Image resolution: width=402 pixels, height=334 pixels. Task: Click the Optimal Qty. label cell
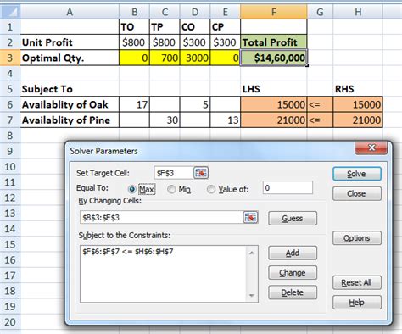coord(70,58)
